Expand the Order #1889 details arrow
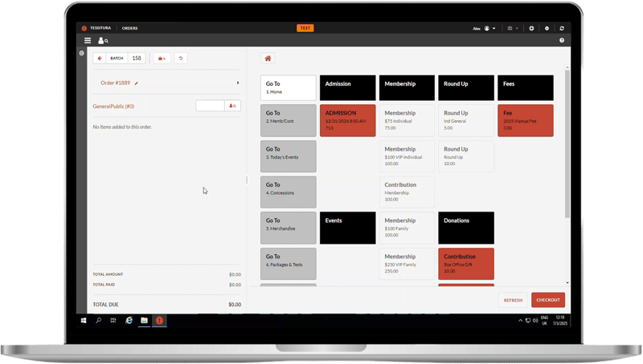The image size is (643, 364). coord(238,83)
